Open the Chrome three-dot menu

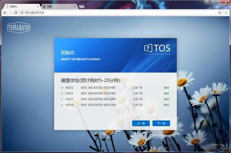[226, 13]
